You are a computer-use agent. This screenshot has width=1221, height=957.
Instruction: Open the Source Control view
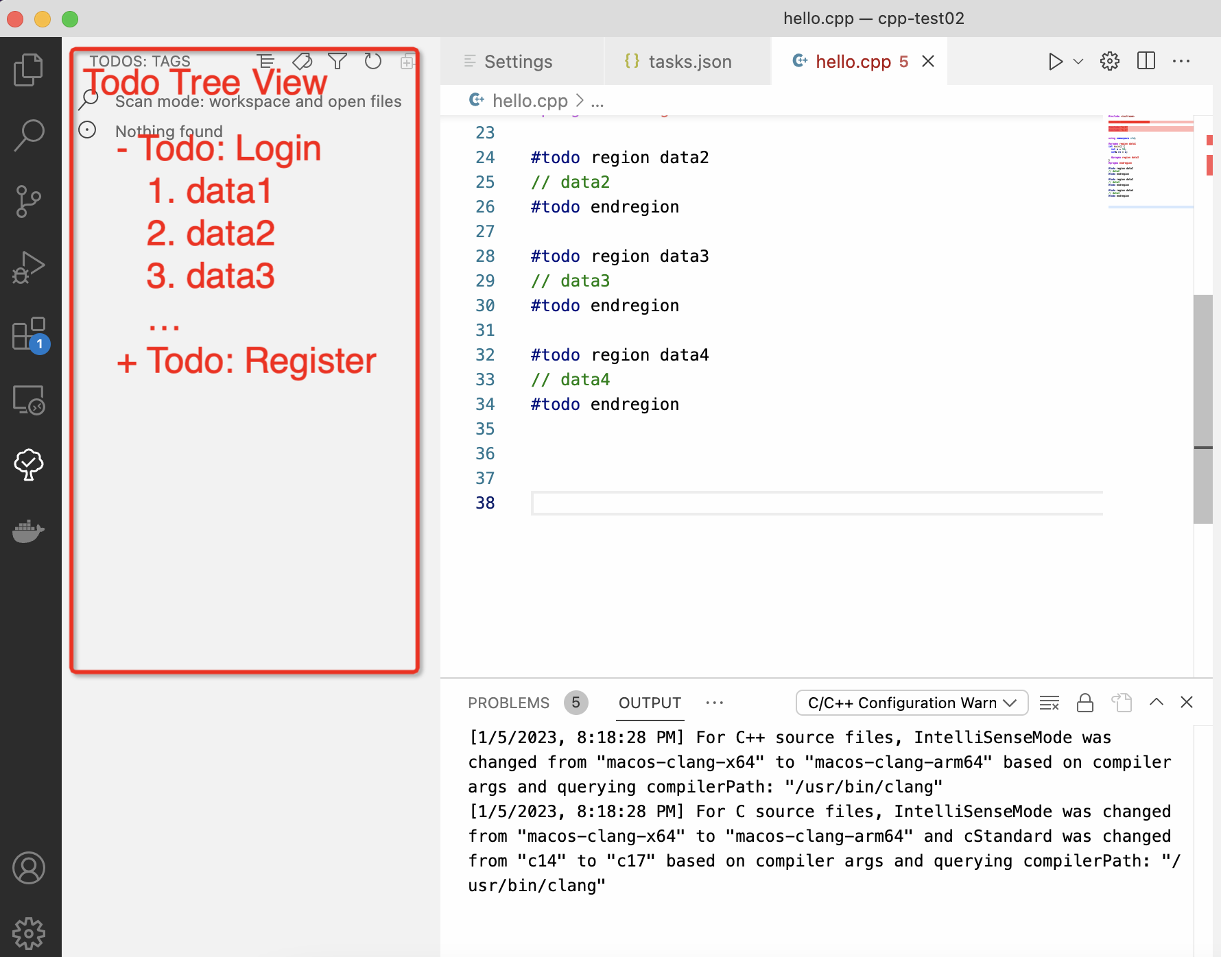tap(28, 200)
